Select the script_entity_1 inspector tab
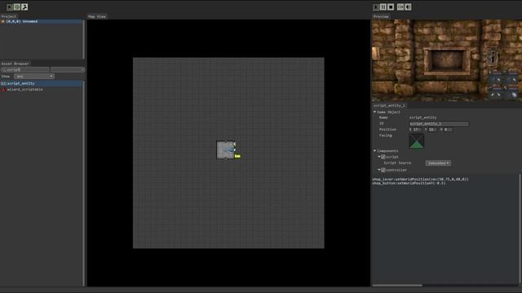Image resolution: width=522 pixels, height=293 pixels. coord(389,105)
